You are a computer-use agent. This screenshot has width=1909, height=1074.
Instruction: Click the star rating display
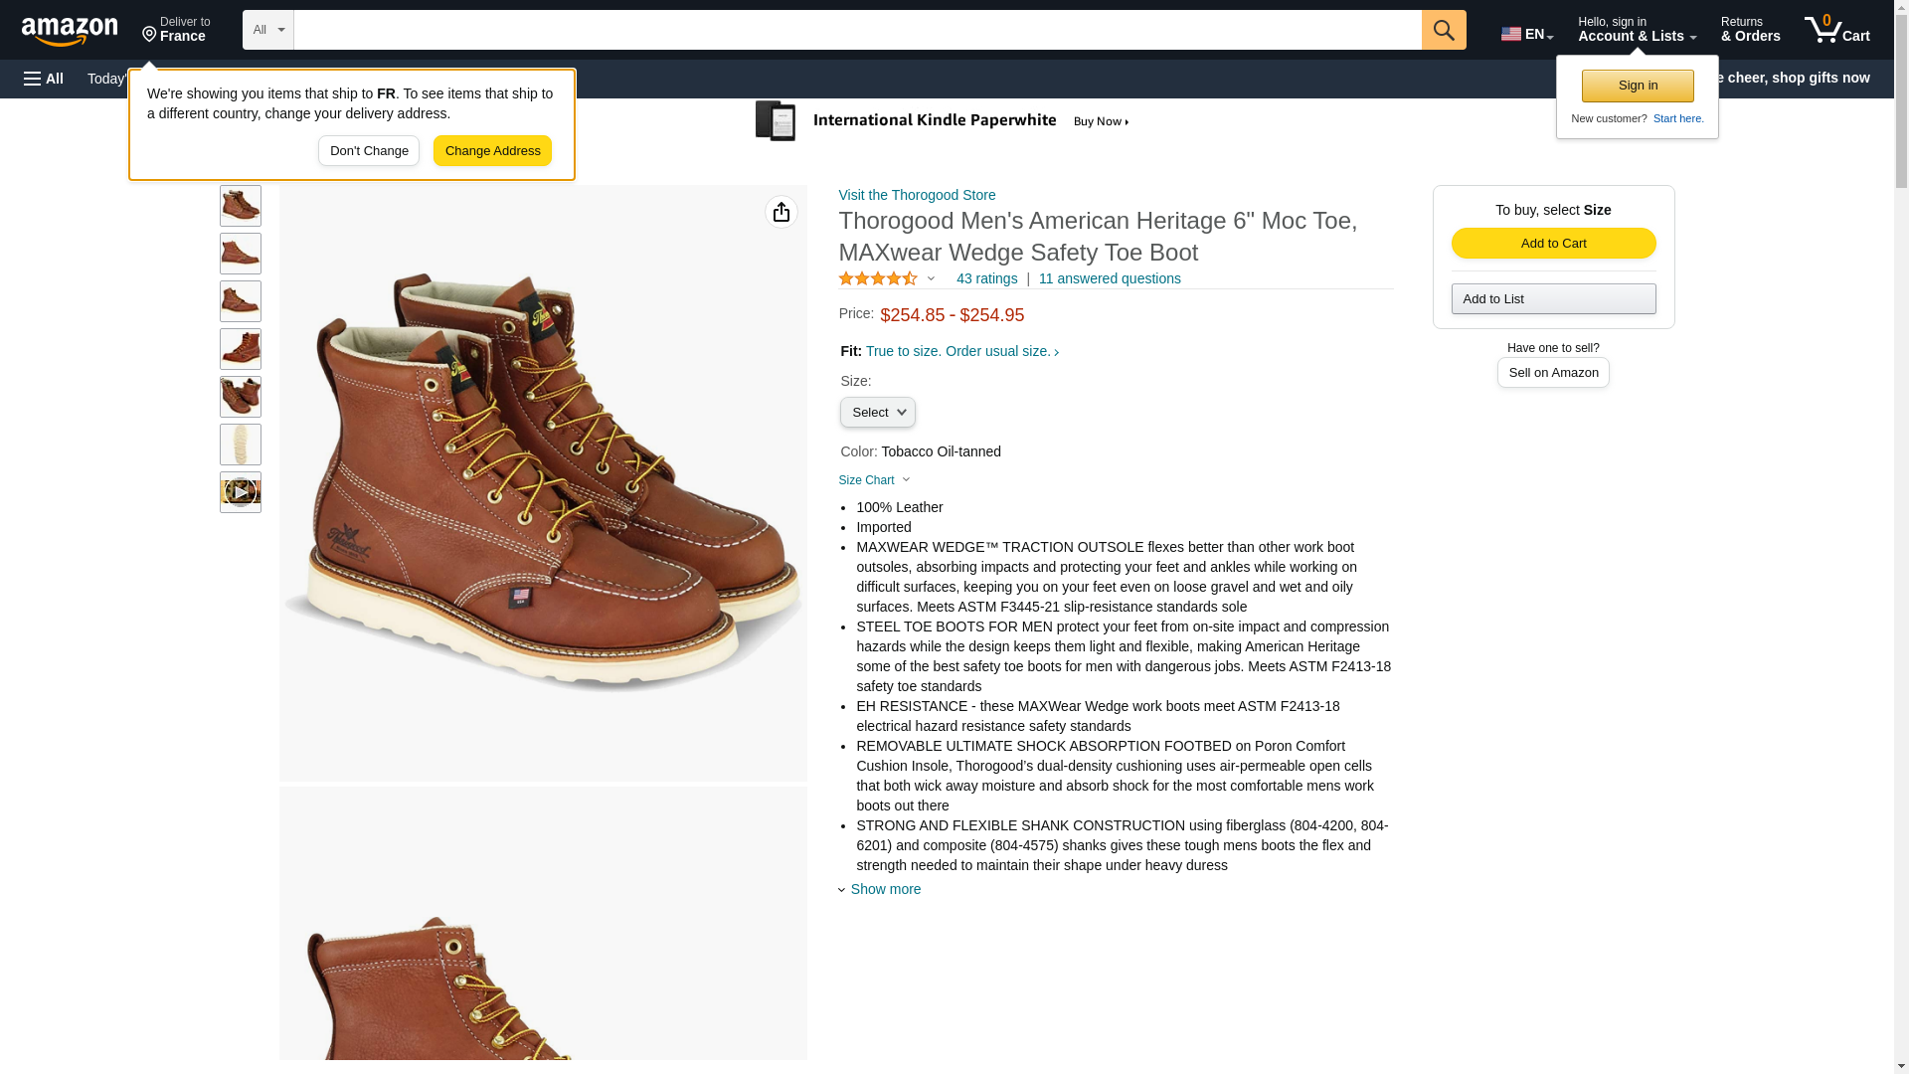(x=879, y=279)
